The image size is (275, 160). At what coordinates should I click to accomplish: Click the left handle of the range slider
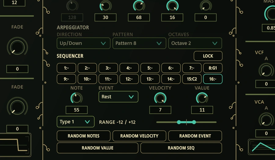(179, 122)
